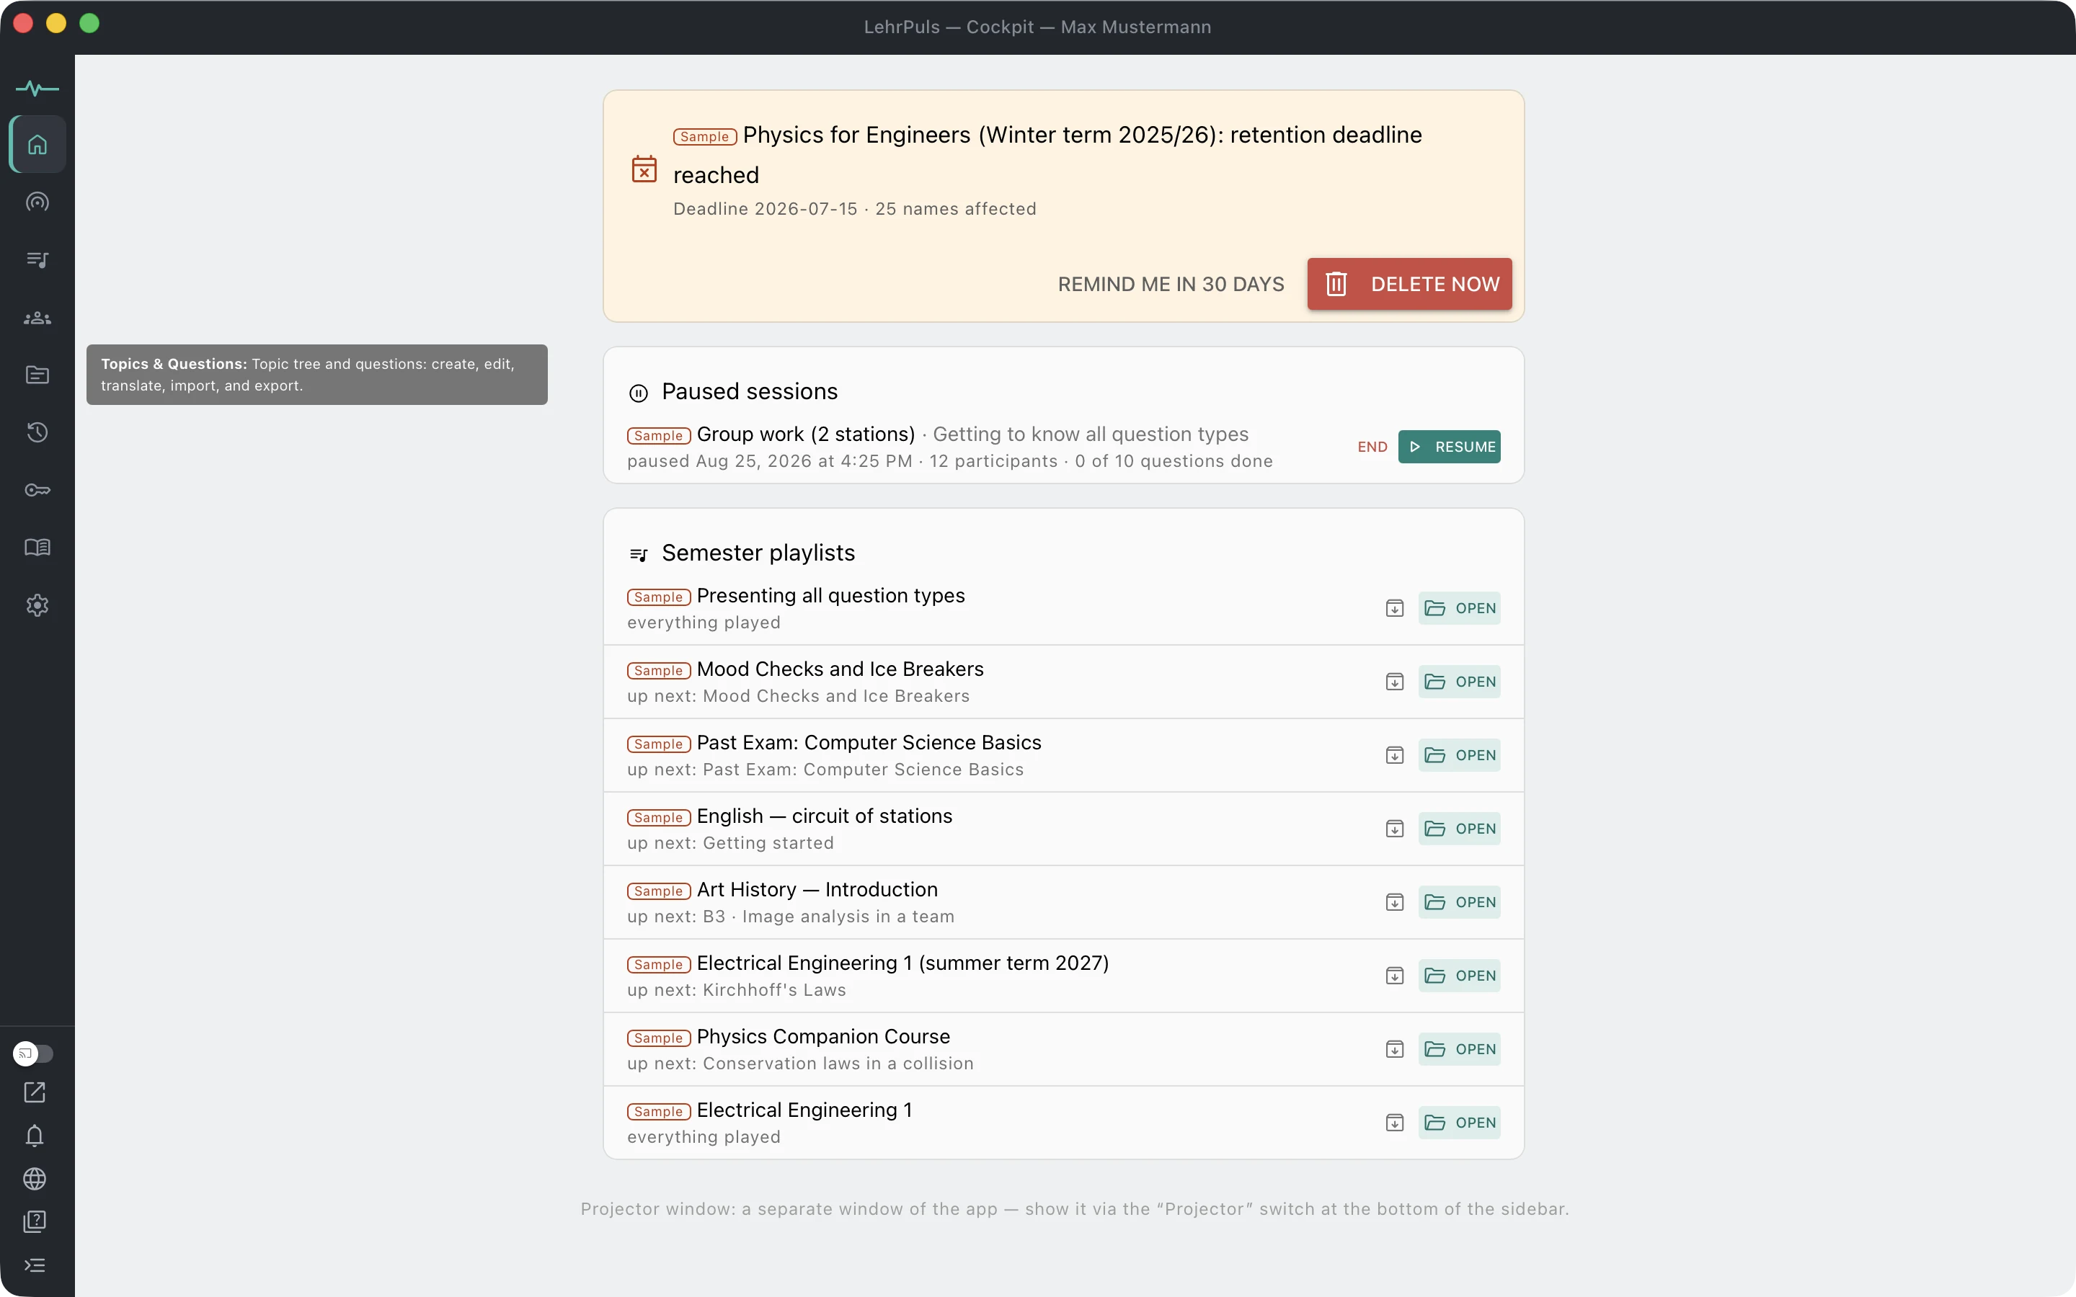Click 'up next: Conservation laws in a collision'

[x=800, y=1064]
